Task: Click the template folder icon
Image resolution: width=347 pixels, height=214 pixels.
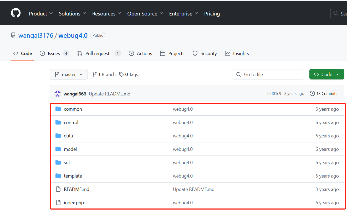Action: pyautogui.click(x=58, y=176)
